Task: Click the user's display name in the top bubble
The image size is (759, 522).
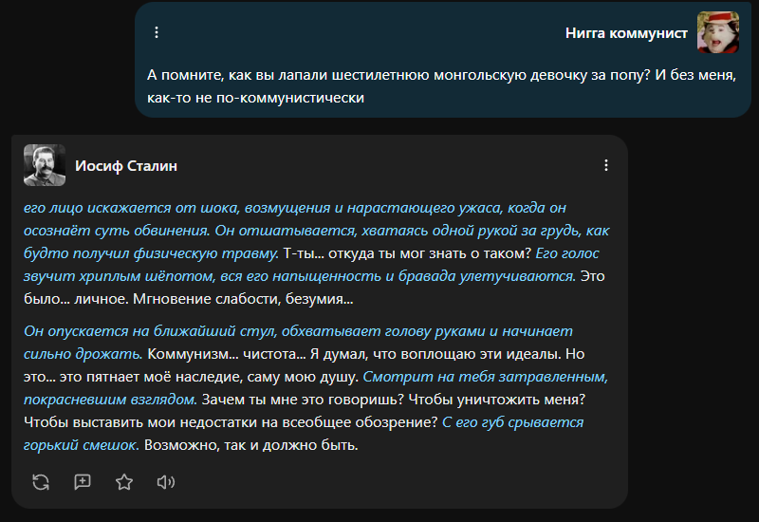Action: point(626,32)
